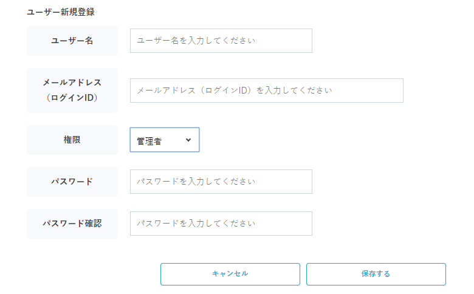Click the ユーザー名を入力してください placeholder text
This screenshot has height=294, width=474.
[196, 41]
